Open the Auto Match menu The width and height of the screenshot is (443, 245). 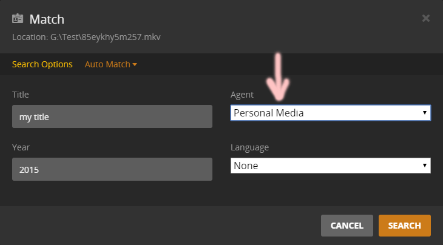click(x=107, y=64)
